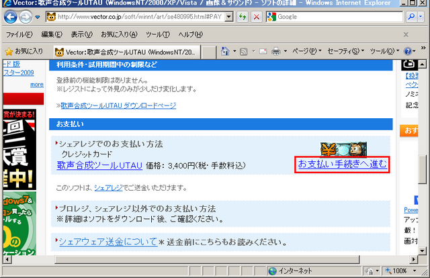Click the read mail icon
This screenshot has height=278, width=430.
click(x=263, y=51)
